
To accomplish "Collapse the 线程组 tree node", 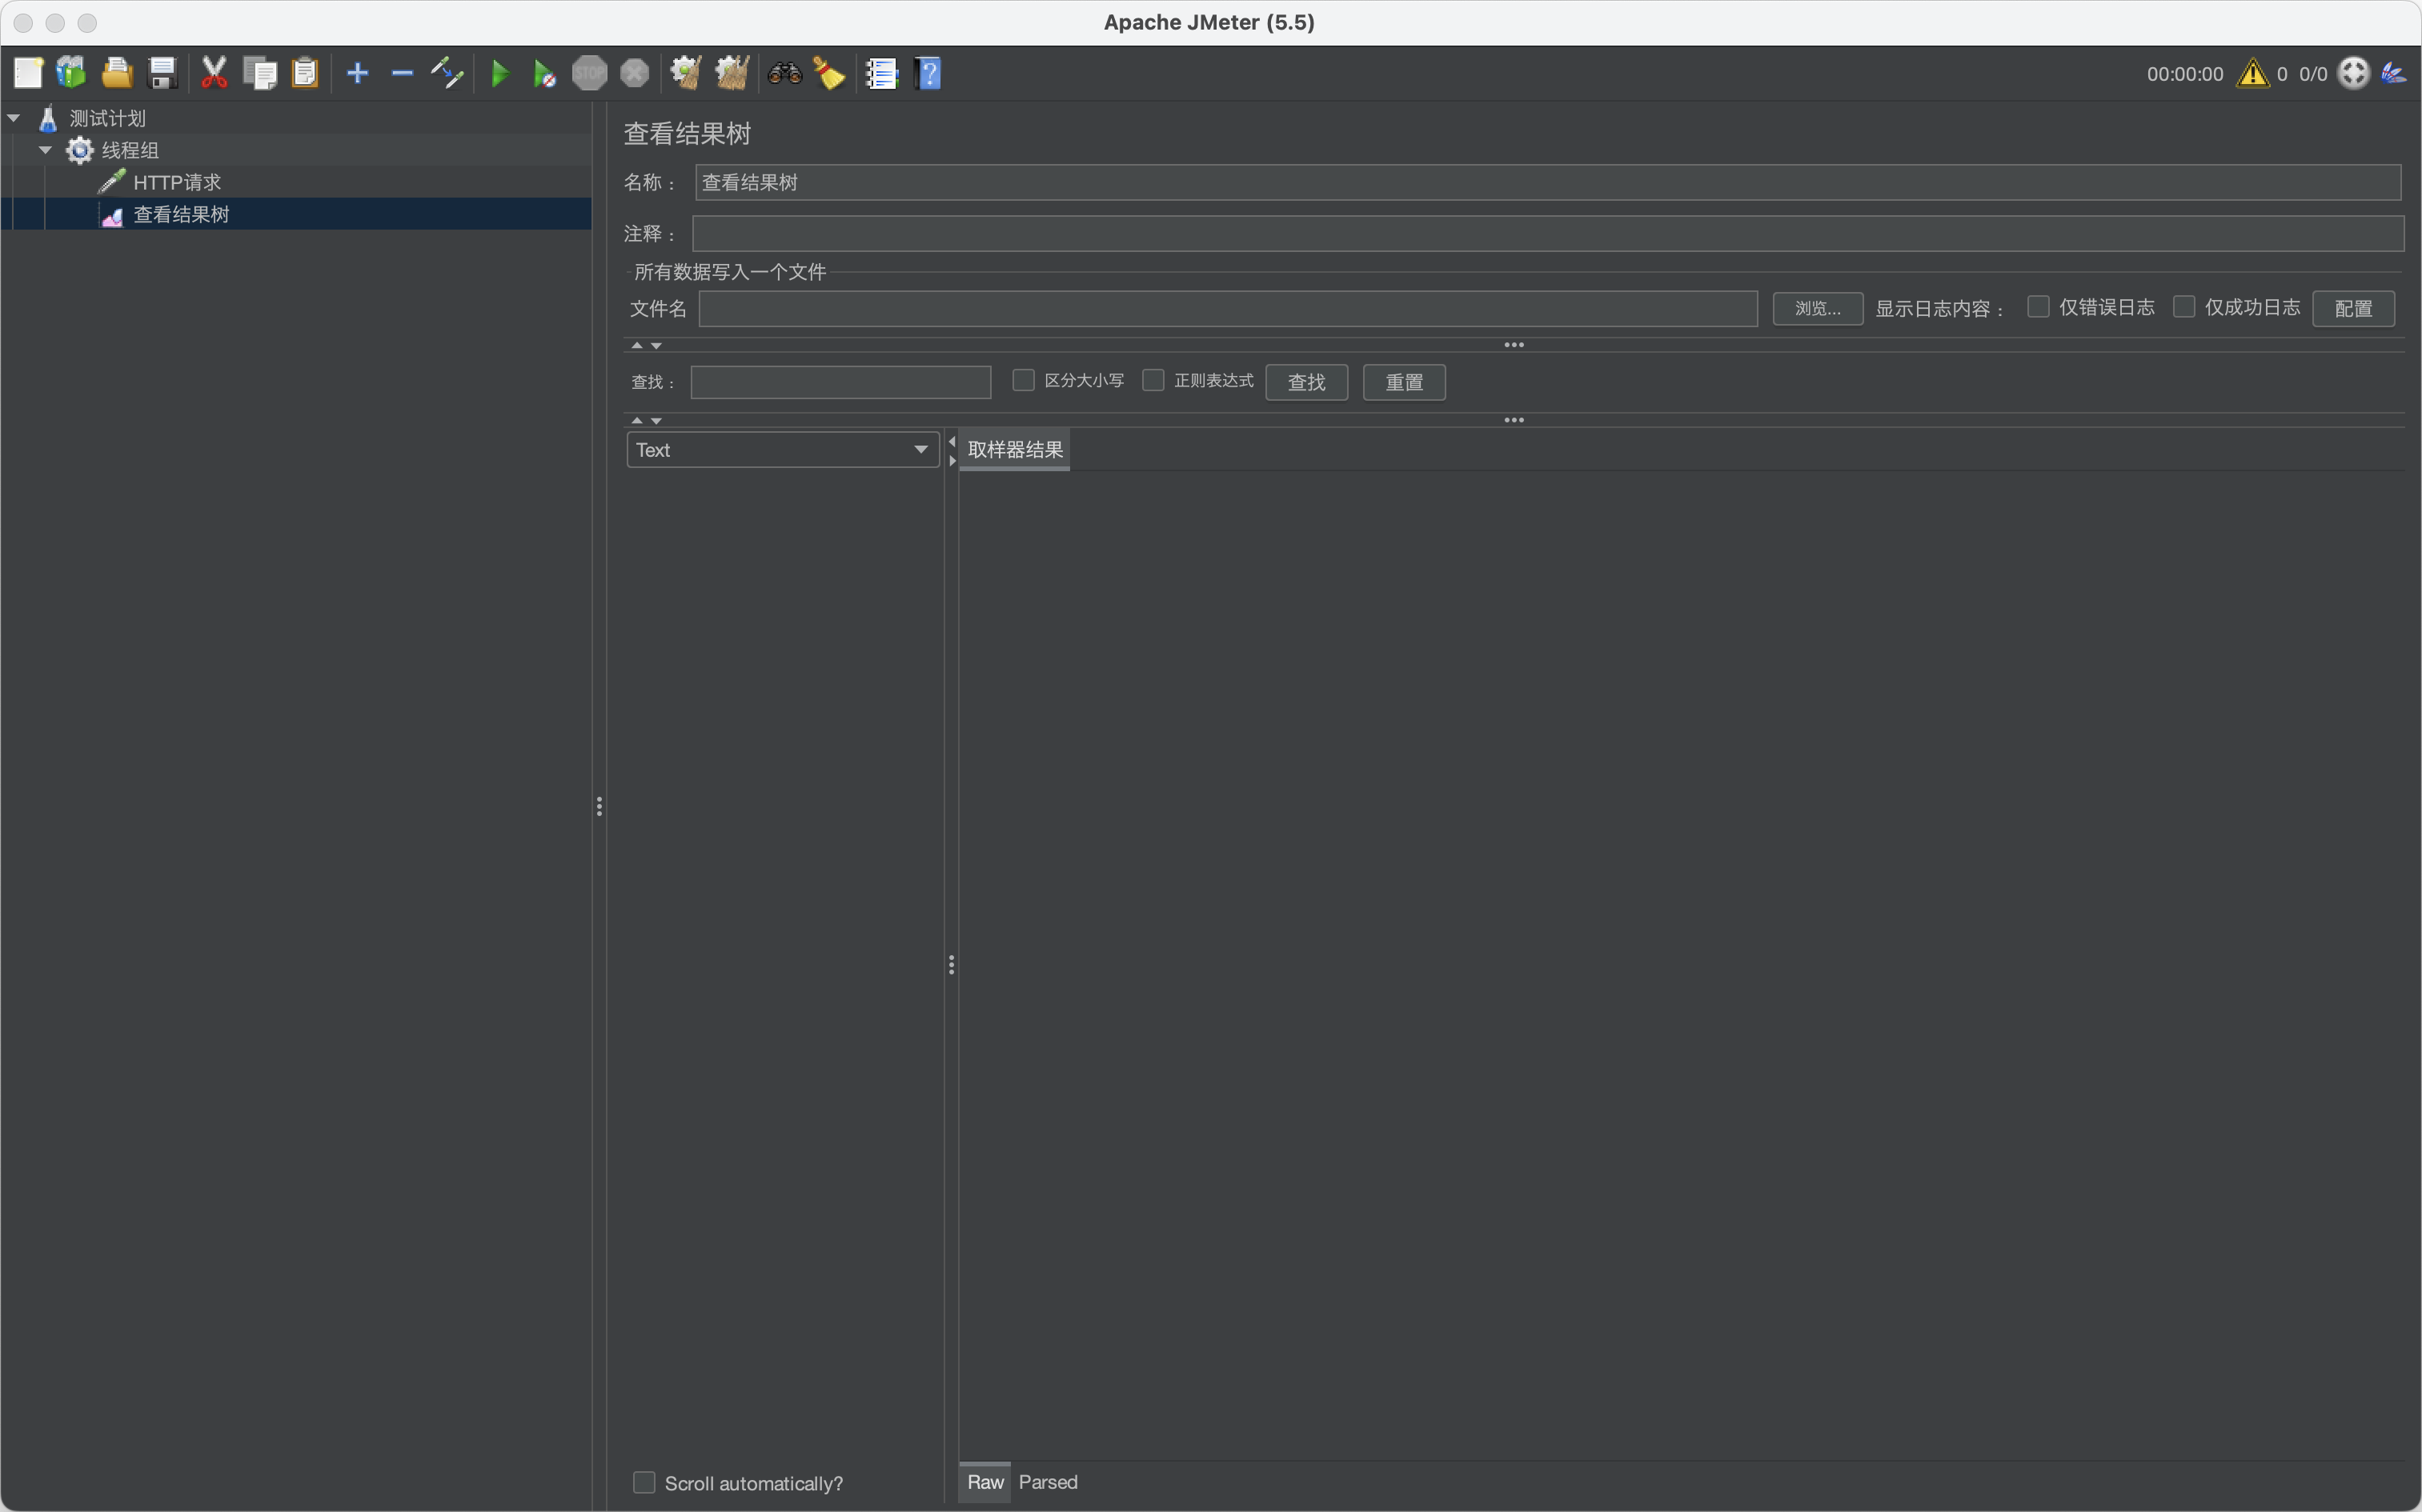I will click(x=45, y=150).
